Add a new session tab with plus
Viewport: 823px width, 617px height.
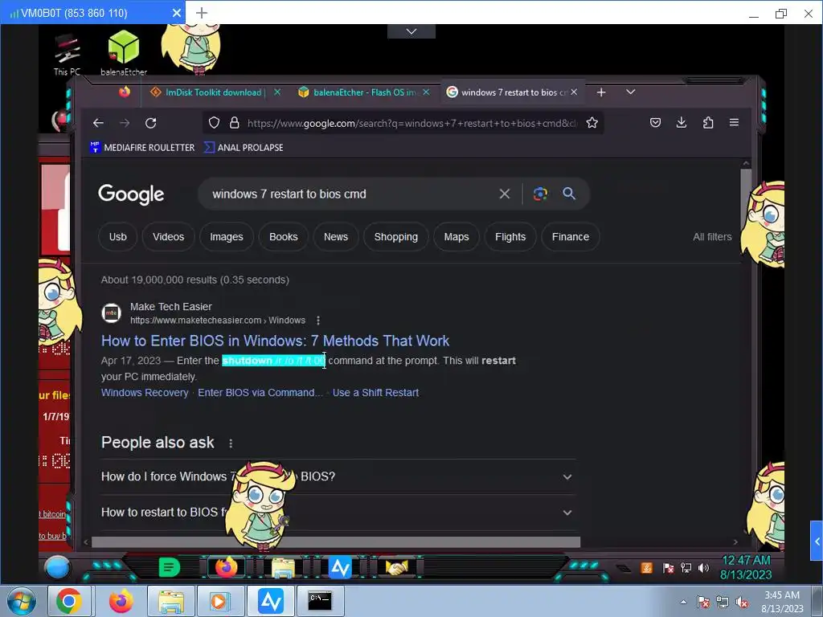(202, 13)
